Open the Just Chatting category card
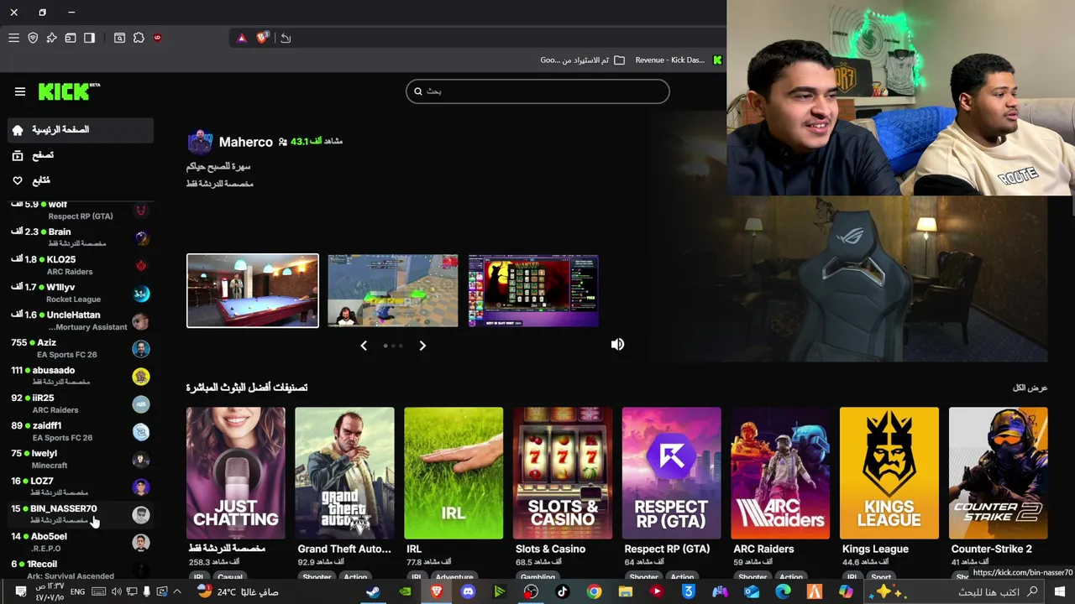This screenshot has width=1075, height=604. coord(236,473)
